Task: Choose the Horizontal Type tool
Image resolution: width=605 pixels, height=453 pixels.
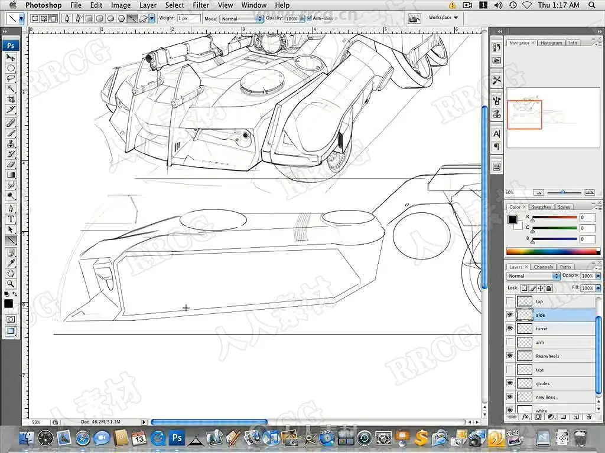Action: 11,219
